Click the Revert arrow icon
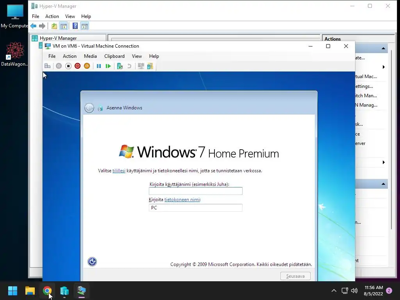This screenshot has width=400, height=300. pyautogui.click(x=129, y=66)
